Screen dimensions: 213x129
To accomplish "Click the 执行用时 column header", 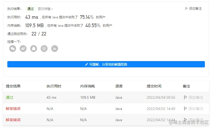I will click(x=54, y=86).
